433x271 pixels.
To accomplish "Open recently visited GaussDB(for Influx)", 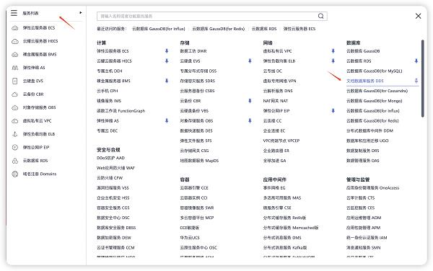I will point(159,29).
